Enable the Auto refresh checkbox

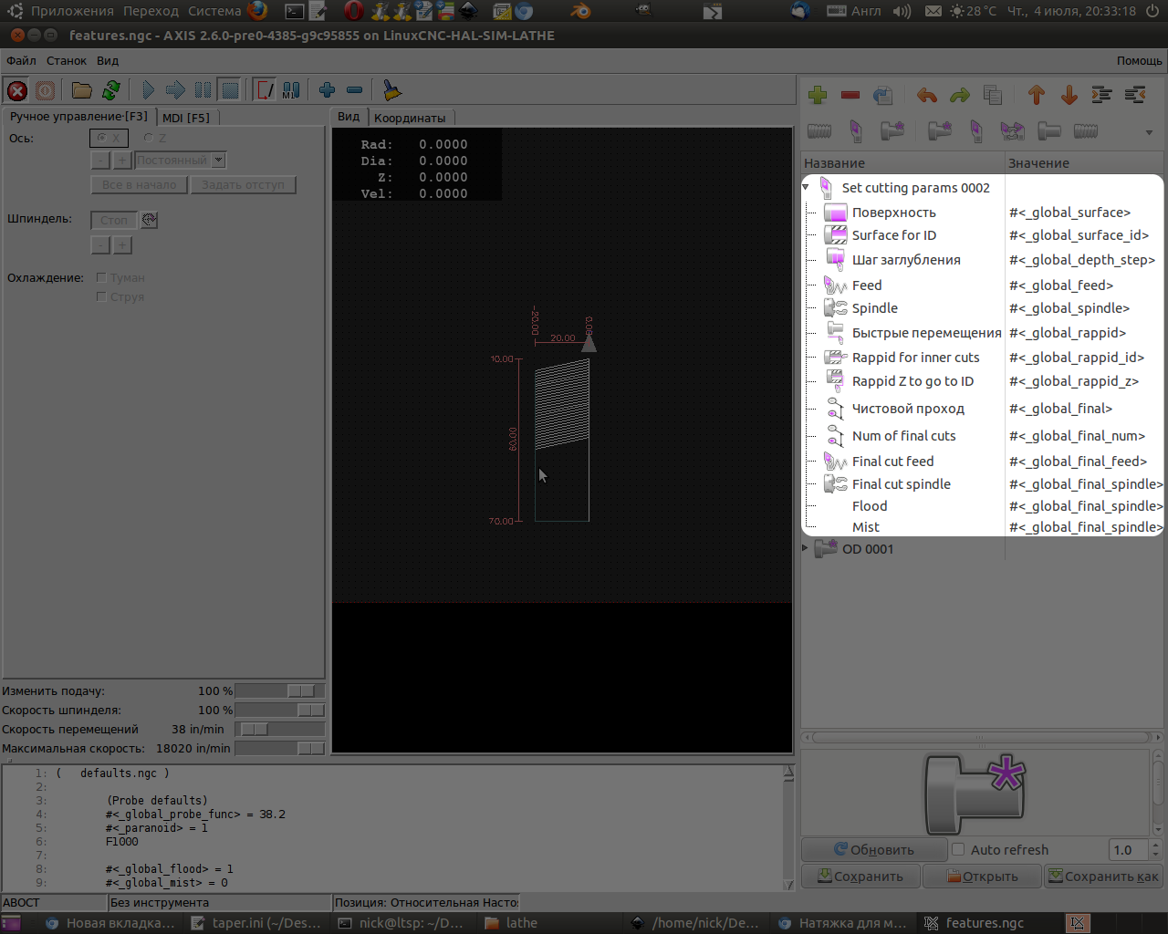[x=958, y=849]
